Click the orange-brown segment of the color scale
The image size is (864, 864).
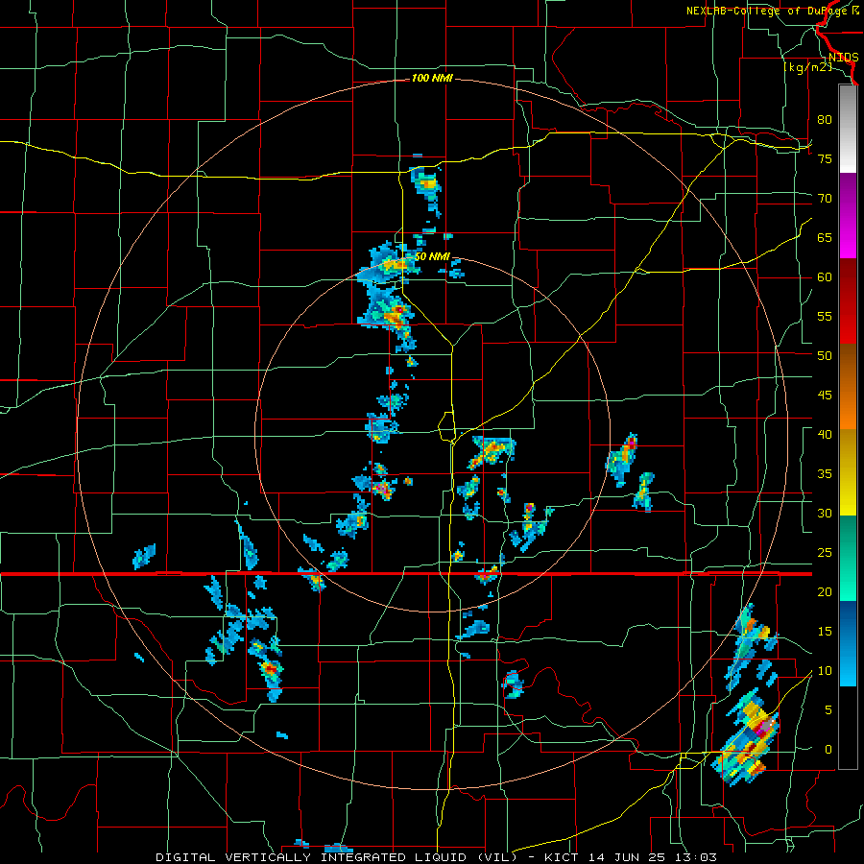848,386
